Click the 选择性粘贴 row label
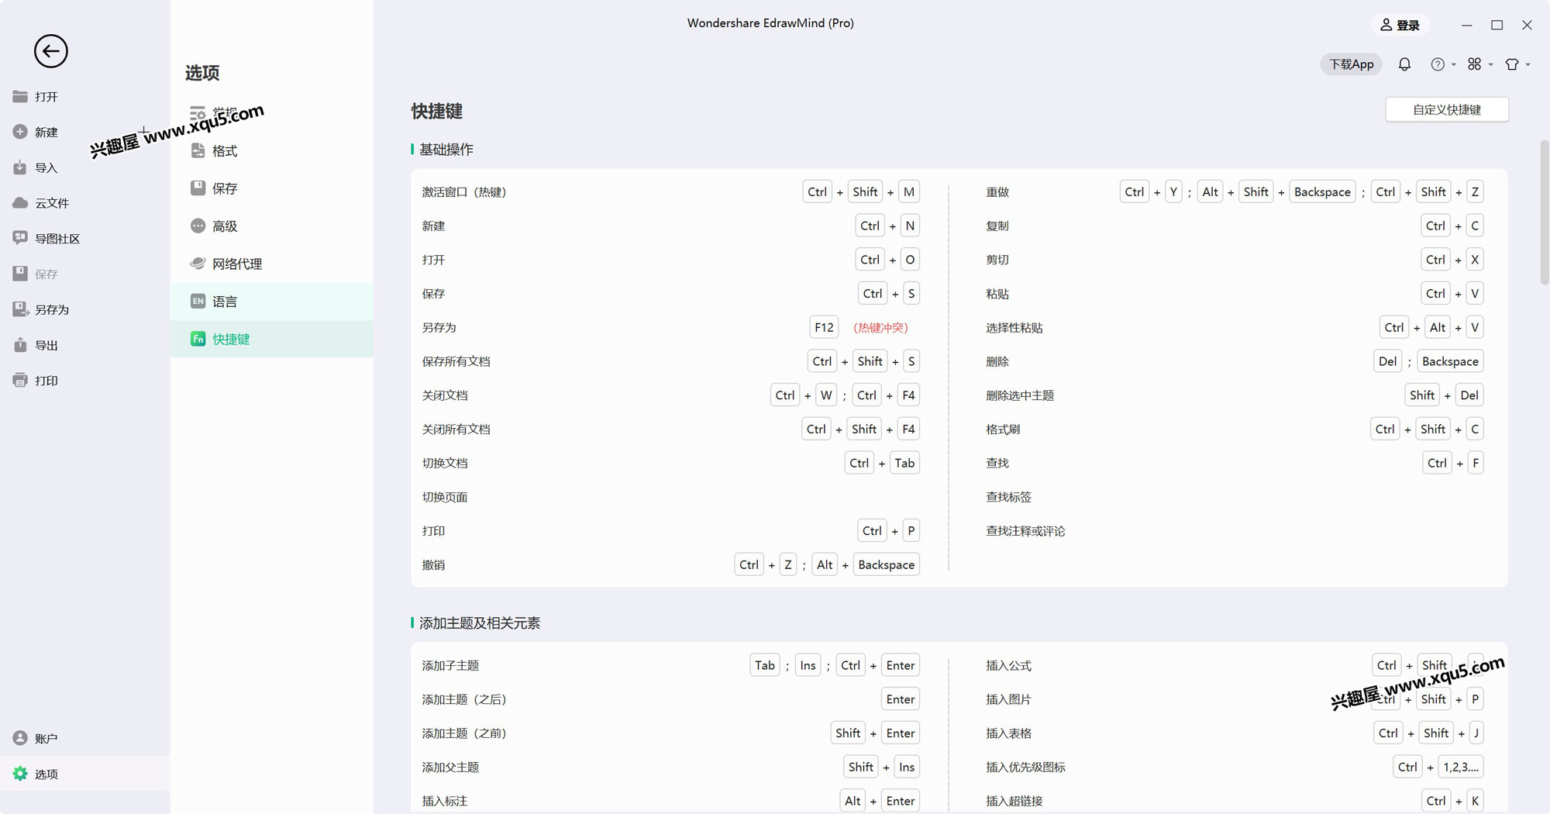 point(1014,327)
